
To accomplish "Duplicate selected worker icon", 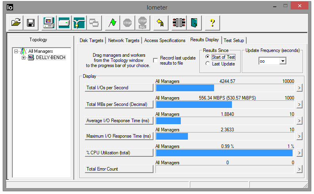I will [94, 23].
